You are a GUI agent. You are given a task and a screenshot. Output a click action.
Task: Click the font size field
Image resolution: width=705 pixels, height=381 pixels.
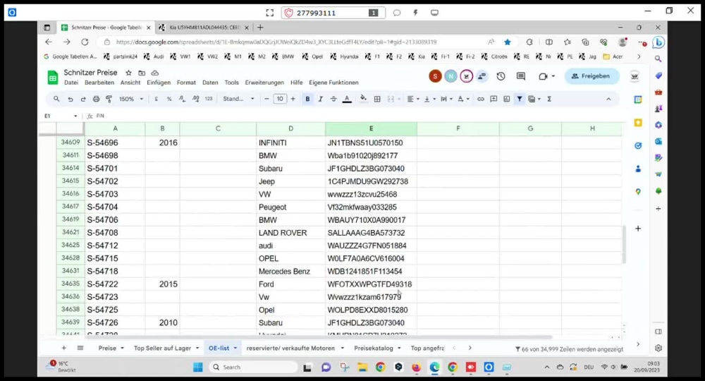[280, 99]
